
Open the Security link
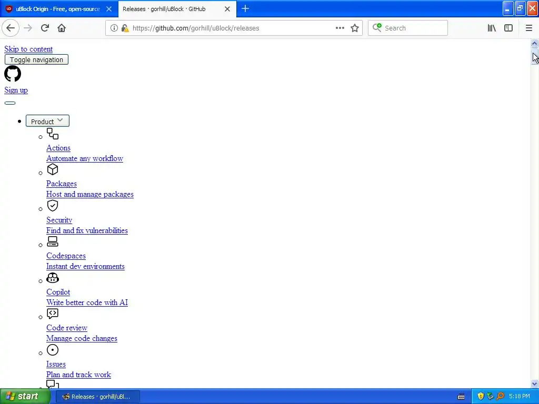click(x=59, y=220)
